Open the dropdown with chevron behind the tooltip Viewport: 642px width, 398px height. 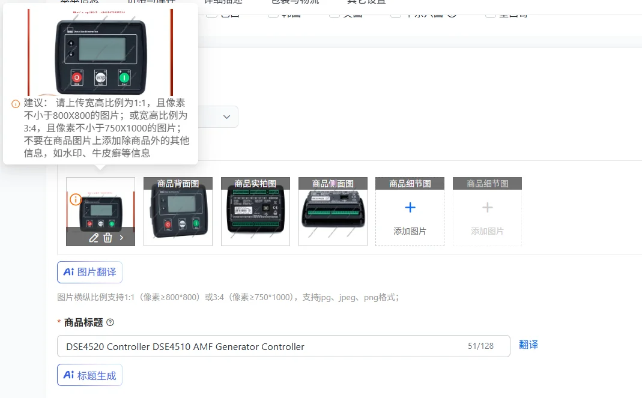click(226, 116)
